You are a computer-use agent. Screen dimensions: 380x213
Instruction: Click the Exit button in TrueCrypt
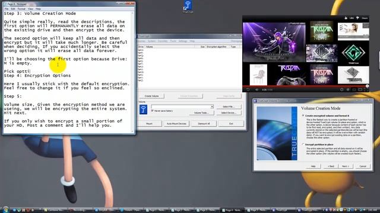[231, 124]
